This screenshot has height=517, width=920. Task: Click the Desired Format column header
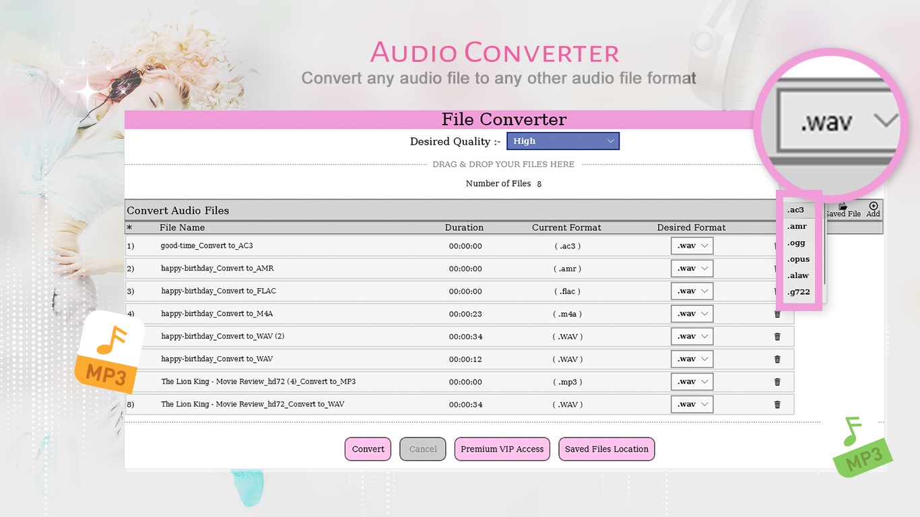click(692, 228)
